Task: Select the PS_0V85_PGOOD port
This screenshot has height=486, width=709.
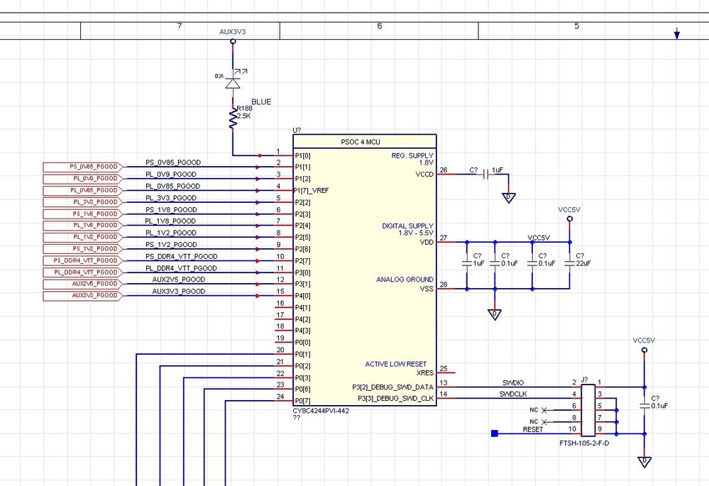Action: pyautogui.click(x=83, y=167)
